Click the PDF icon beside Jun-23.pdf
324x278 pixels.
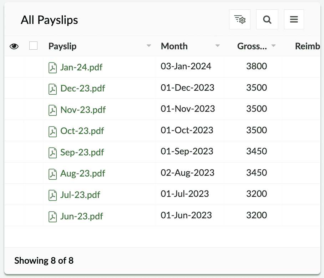(53, 216)
